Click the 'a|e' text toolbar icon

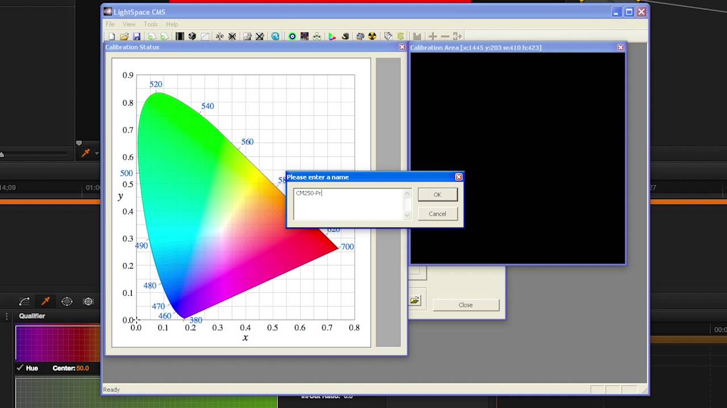(220, 36)
